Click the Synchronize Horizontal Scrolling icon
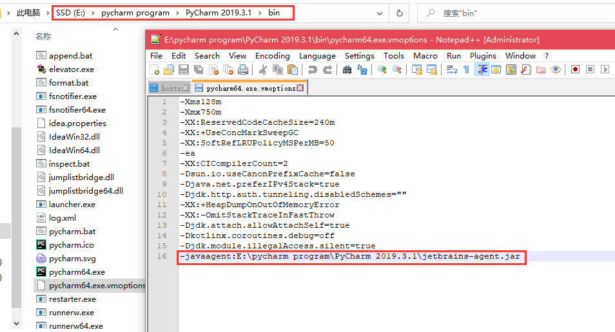This screenshot has height=332, width=615. point(432,69)
